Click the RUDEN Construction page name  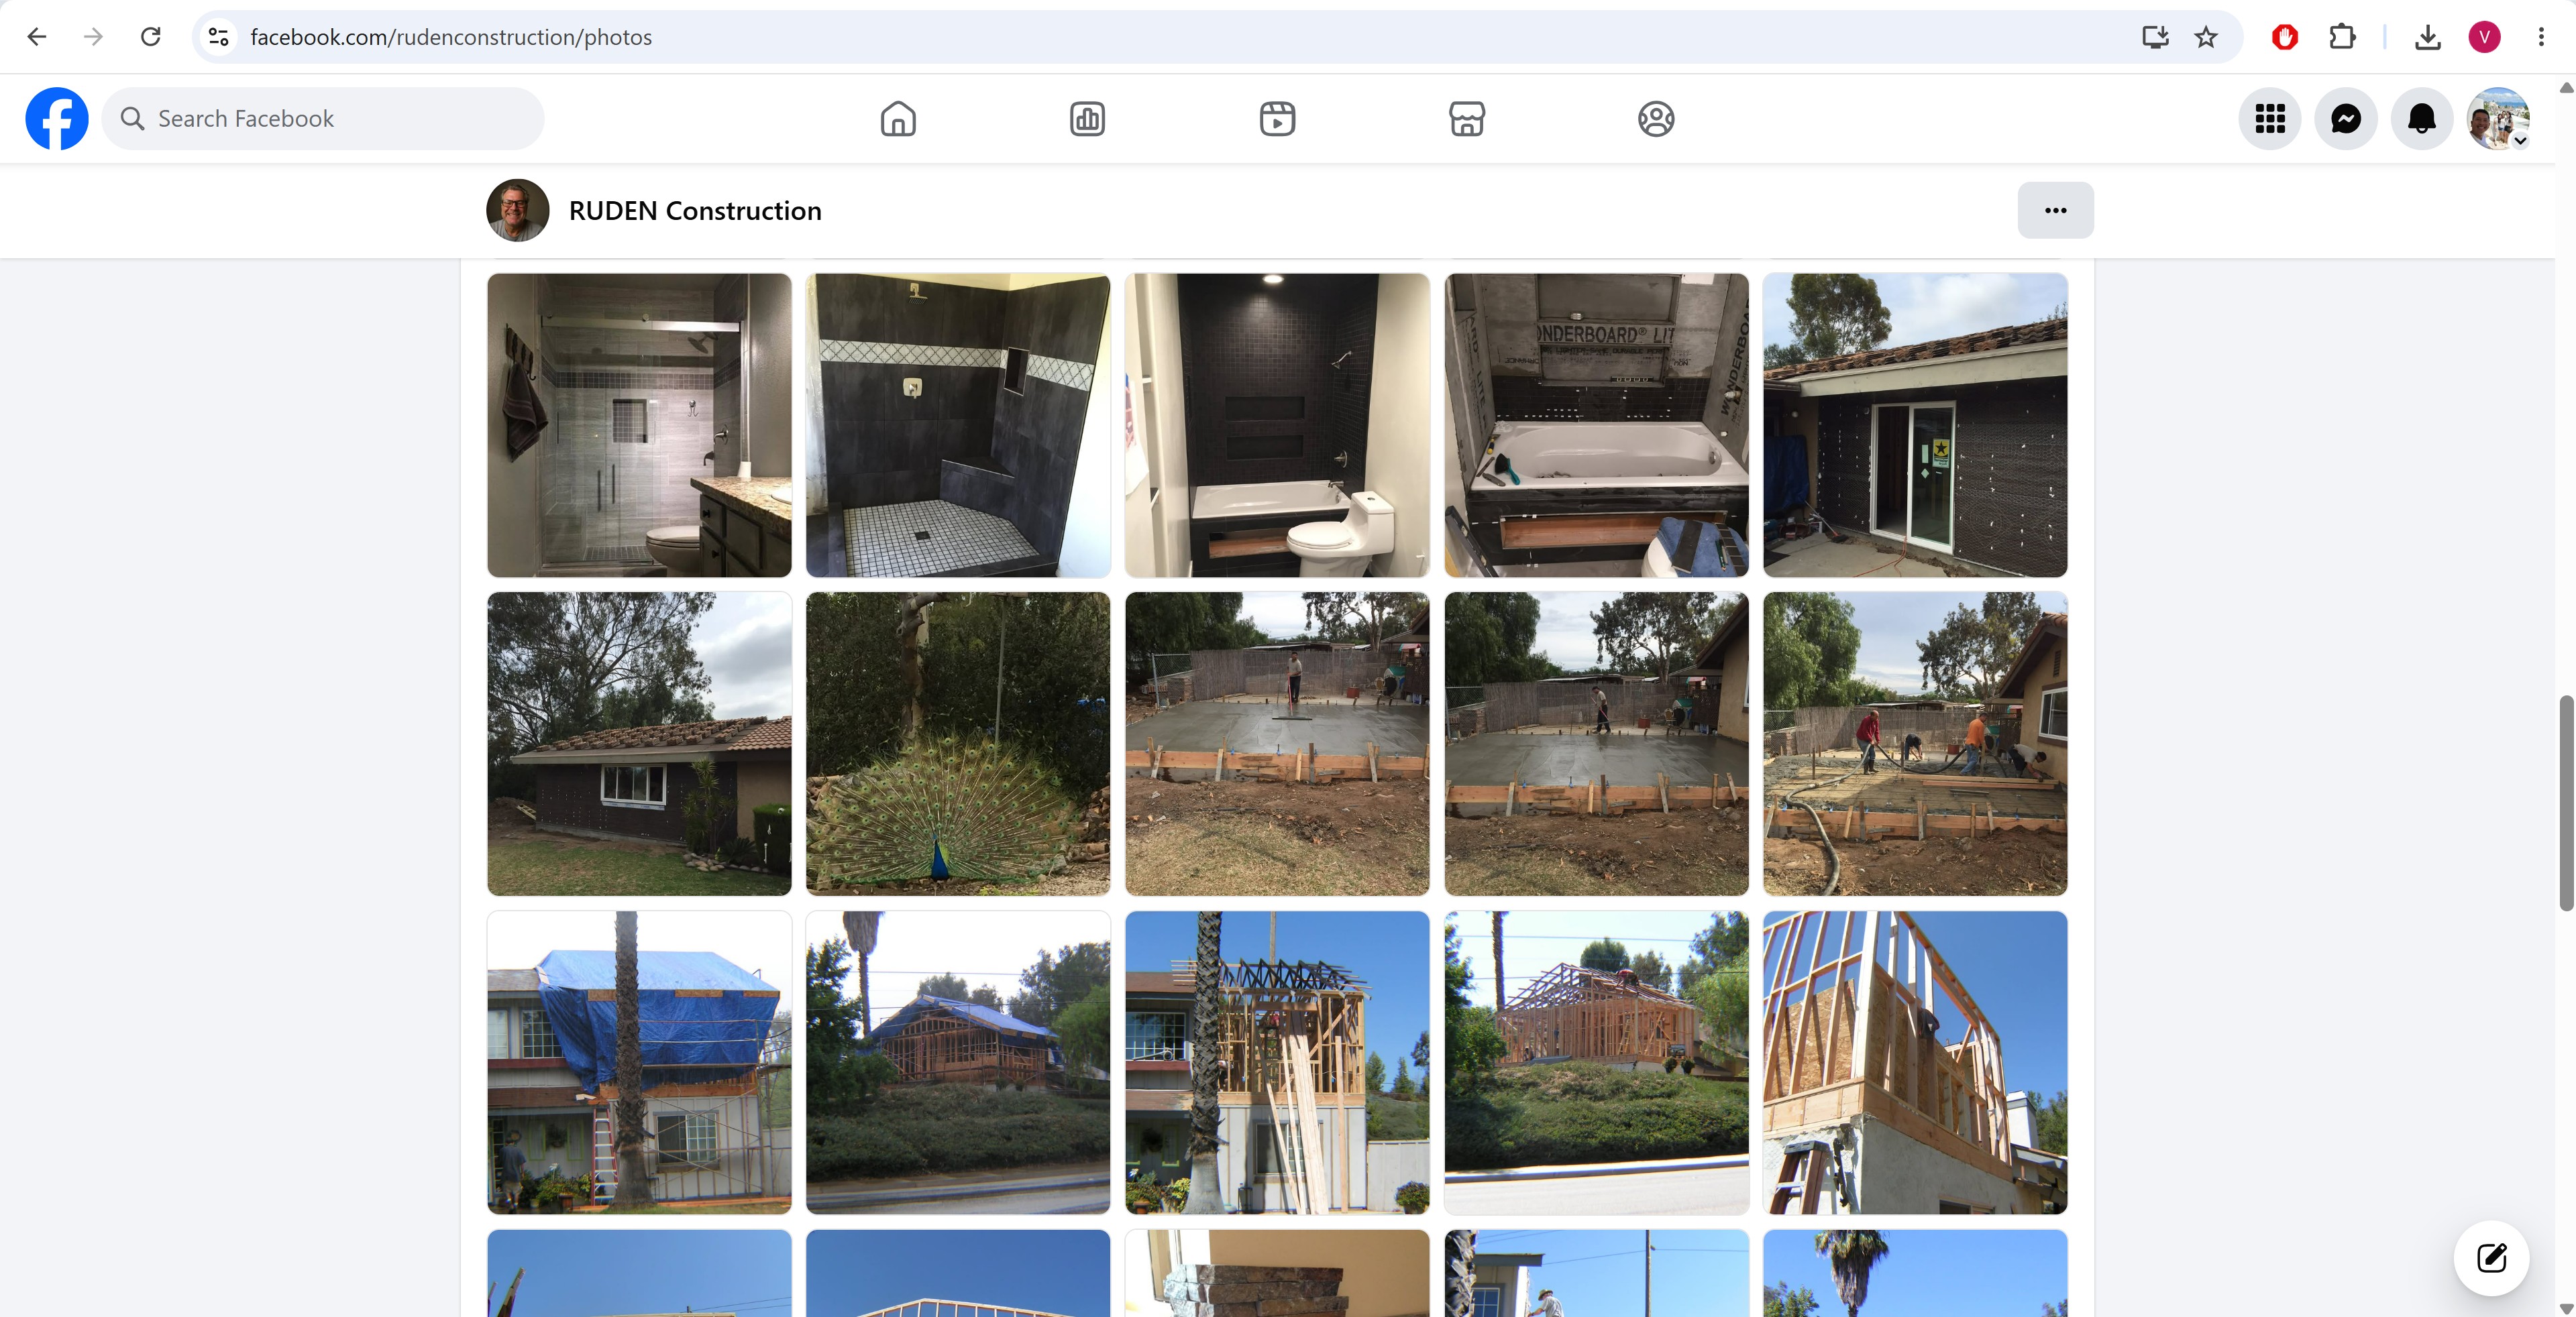pos(695,211)
